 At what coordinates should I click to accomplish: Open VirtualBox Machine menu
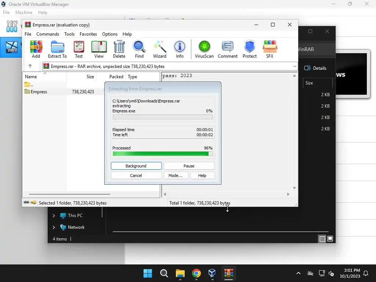point(24,12)
